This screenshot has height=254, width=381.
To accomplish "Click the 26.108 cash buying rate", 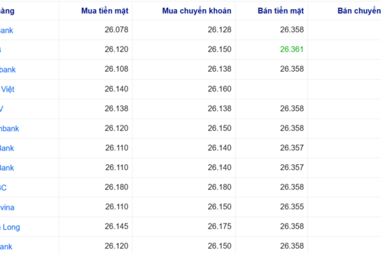I will point(116,69).
